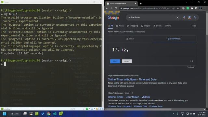Screen dimensions: 208x117
Task: Open Cmder lambda icon on taskbar
Action: pyautogui.click(x=37, y=114)
